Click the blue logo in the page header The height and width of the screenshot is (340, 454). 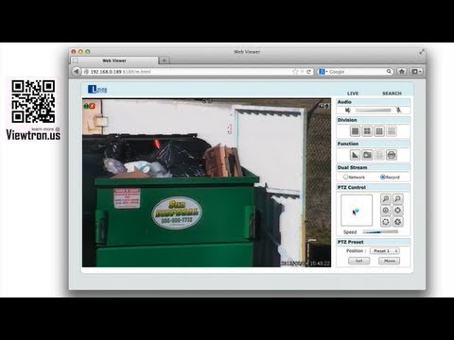coord(97,90)
